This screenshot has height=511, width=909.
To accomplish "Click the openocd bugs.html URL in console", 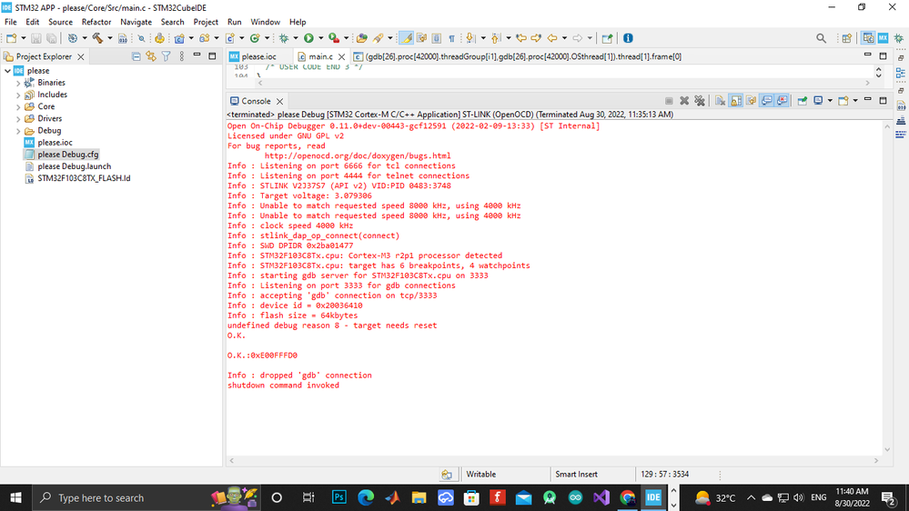I will [x=358, y=155].
